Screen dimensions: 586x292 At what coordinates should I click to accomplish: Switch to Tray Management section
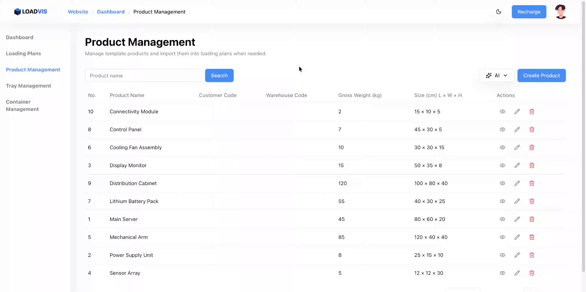28,86
